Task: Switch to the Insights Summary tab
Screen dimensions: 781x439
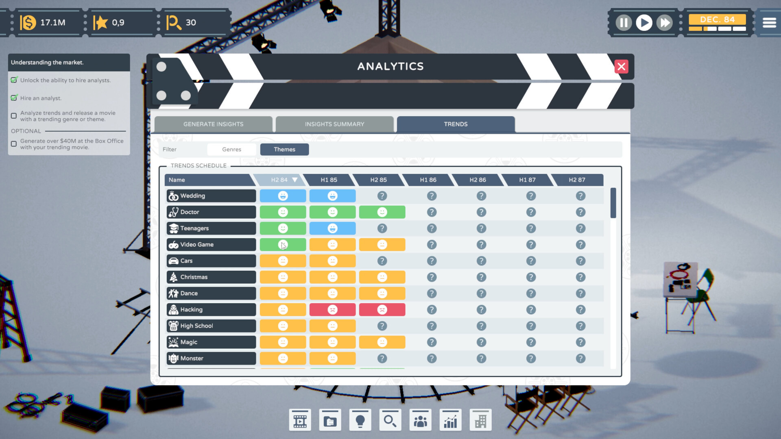Action: tap(334, 124)
